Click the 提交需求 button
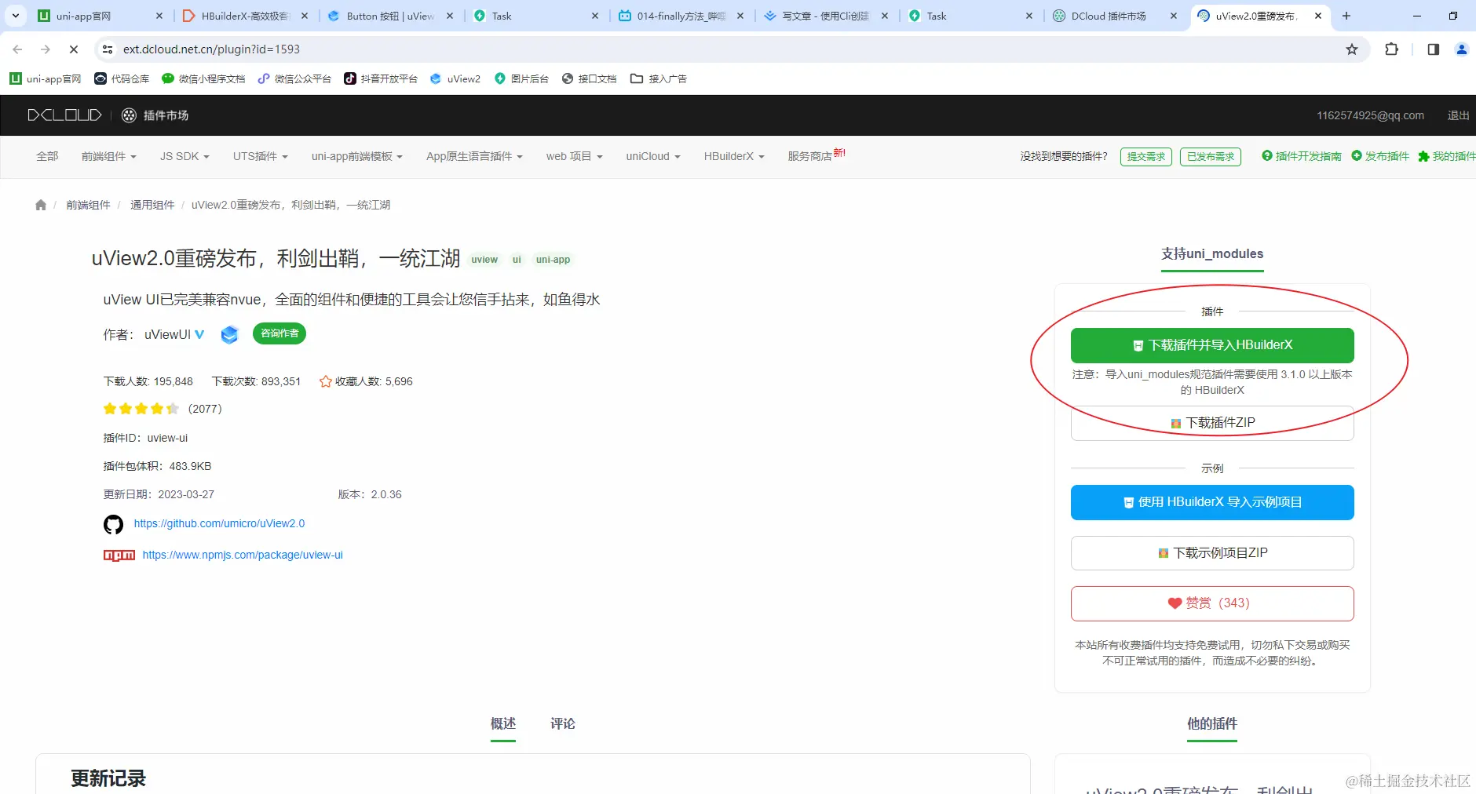Viewport: 1476px width, 794px height. [x=1146, y=156]
